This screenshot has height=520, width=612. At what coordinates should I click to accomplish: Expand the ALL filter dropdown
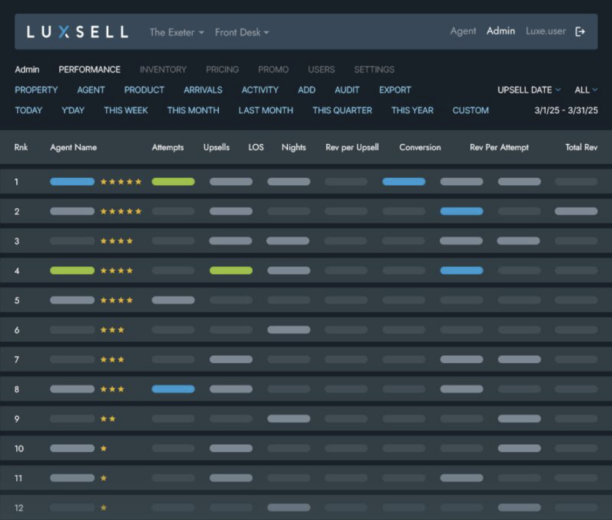pos(586,90)
